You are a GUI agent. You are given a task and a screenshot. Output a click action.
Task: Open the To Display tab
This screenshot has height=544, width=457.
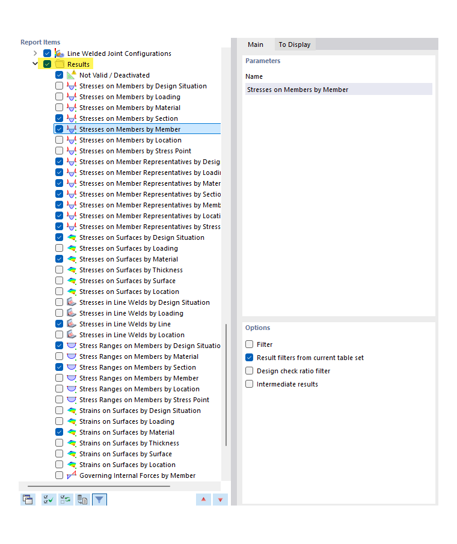point(295,44)
